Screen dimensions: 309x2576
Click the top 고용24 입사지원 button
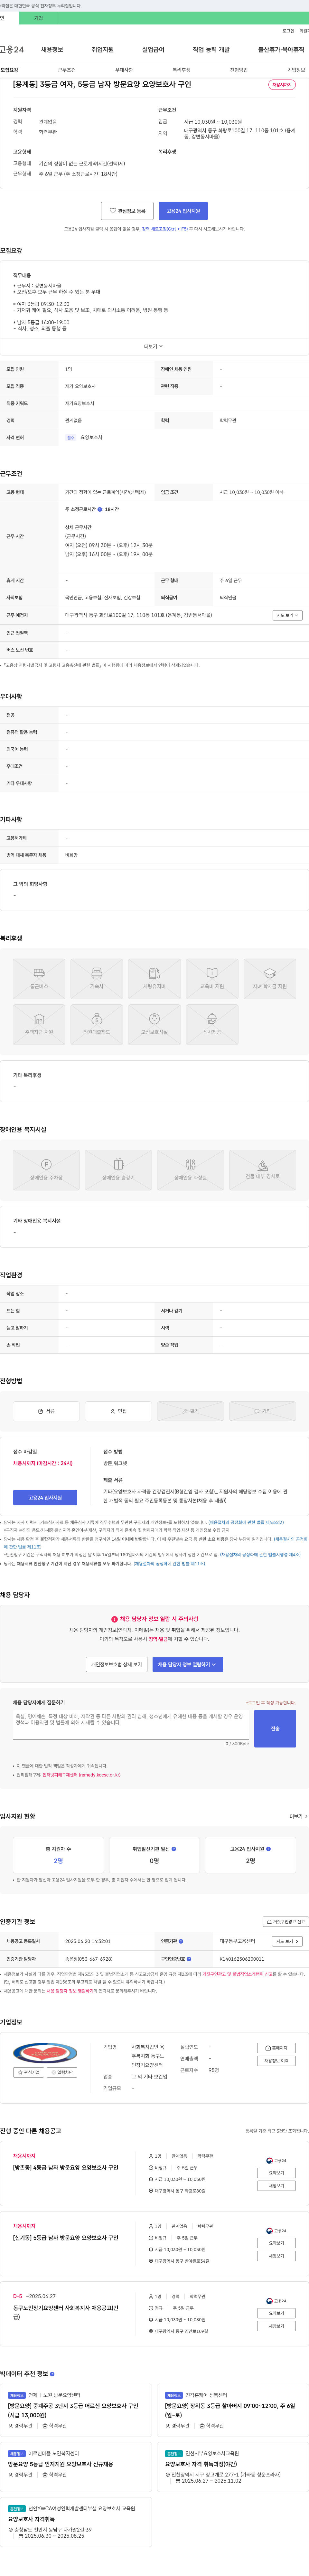tap(183, 211)
